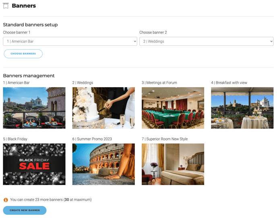This screenshot has width=277, height=218.
Task: Open the Black Friday Sale banner image
Action: (34, 164)
